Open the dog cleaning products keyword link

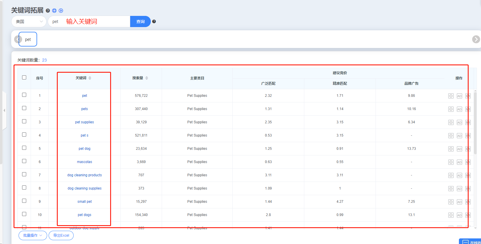pyautogui.click(x=85, y=175)
